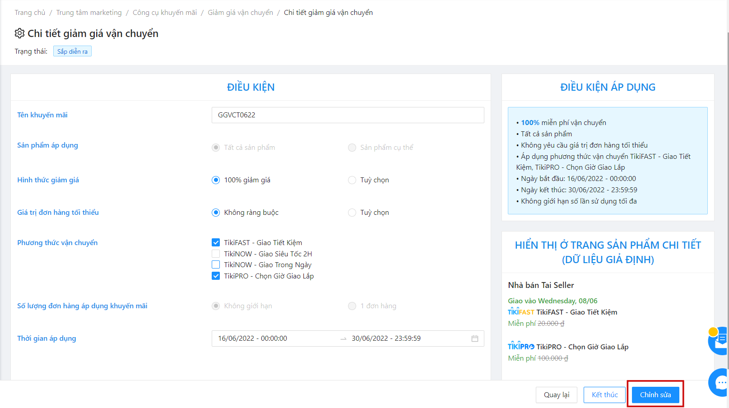729x408 pixels.
Task: Go to 'Trang chủ' breadcrumb
Action: (x=30, y=13)
